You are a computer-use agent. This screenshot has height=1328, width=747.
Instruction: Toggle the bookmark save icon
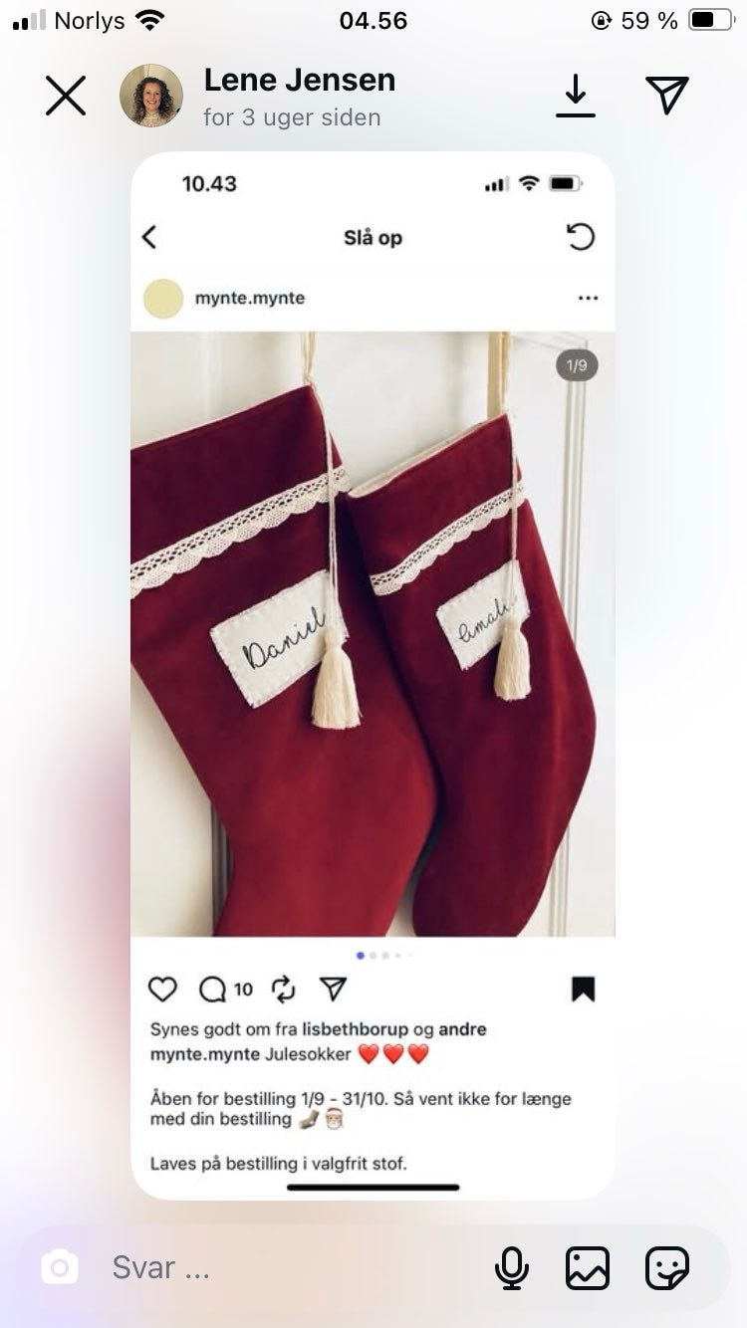(584, 989)
